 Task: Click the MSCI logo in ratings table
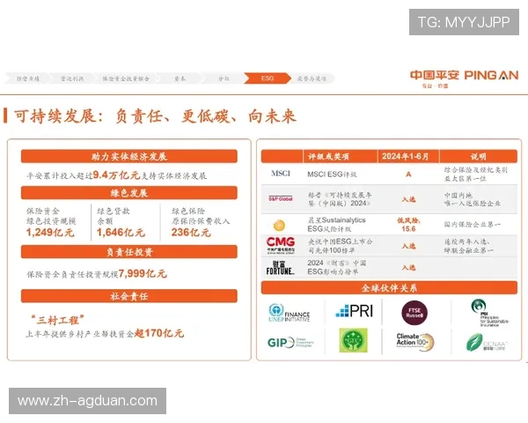[281, 174]
